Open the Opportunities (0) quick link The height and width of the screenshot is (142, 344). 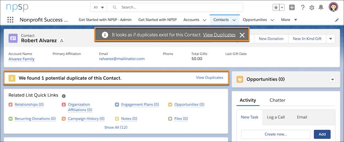tap(189, 105)
